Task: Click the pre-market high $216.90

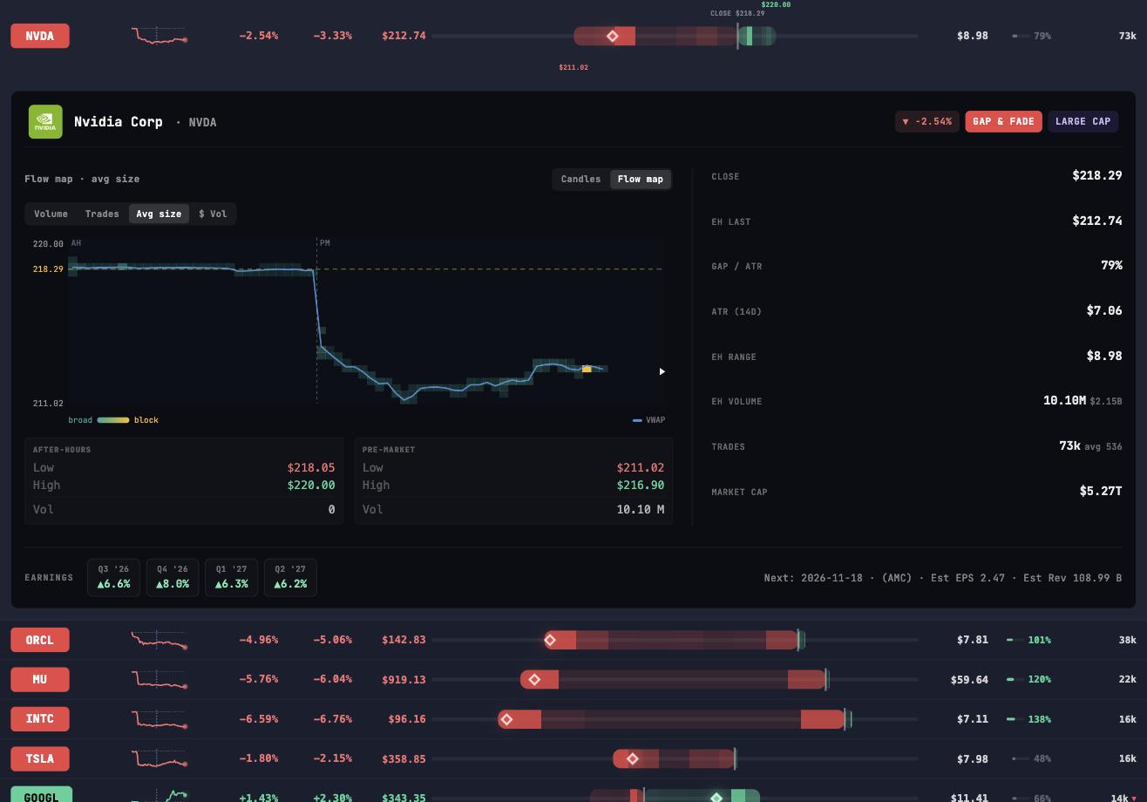Action: (641, 485)
